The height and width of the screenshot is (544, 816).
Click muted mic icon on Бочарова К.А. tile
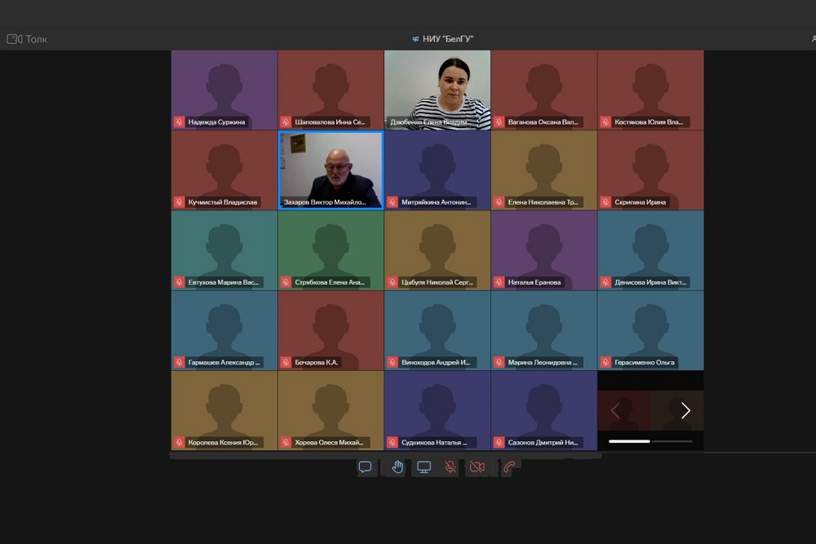coord(286,362)
